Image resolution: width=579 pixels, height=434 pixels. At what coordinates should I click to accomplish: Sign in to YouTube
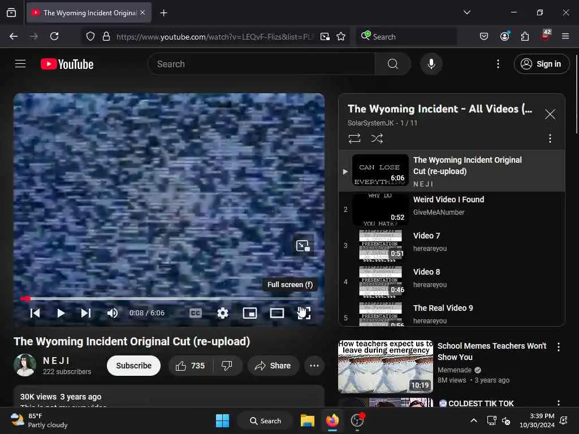point(541,64)
